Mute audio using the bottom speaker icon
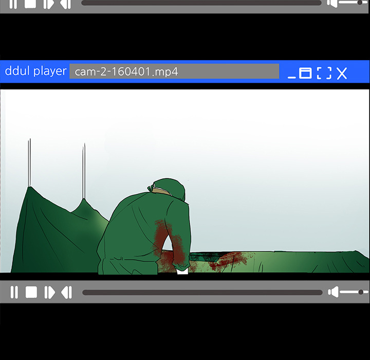This screenshot has width=370, height=360. coord(334,292)
